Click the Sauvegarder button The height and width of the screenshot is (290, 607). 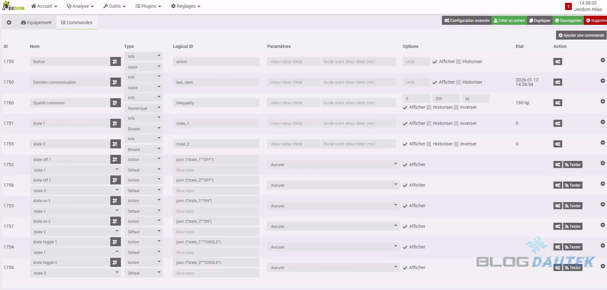point(568,20)
